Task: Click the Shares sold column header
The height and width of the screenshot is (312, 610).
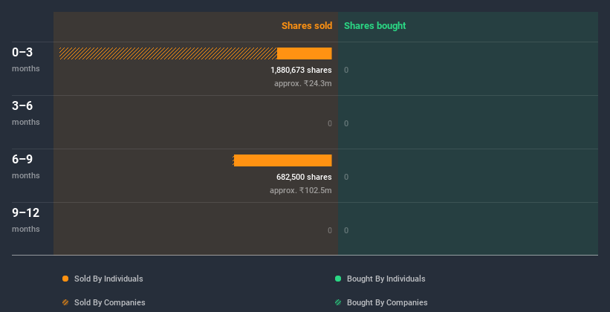Action: point(307,26)
